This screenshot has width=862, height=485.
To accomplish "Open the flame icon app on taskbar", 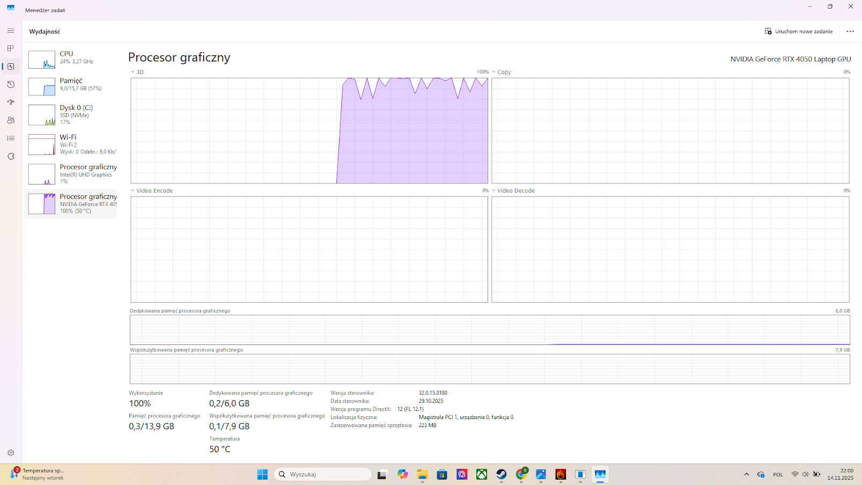I will (x=561, y=474).
